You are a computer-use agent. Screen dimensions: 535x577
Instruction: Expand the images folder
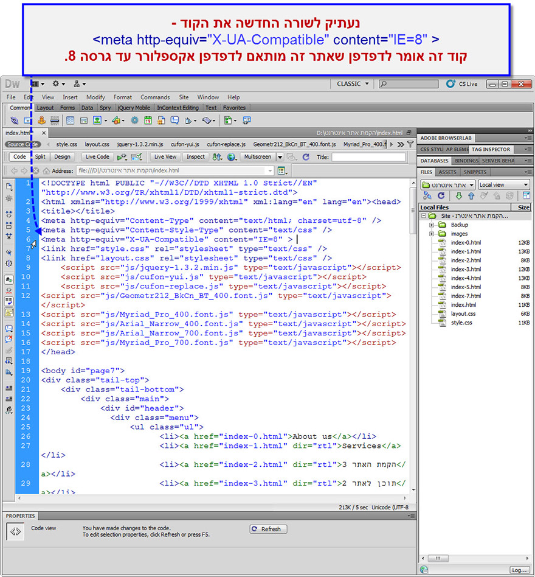[432, 234]
